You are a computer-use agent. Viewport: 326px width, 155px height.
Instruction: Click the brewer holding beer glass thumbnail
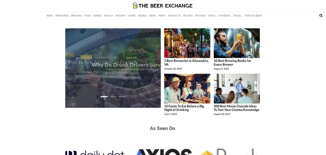tap(237, 43)
